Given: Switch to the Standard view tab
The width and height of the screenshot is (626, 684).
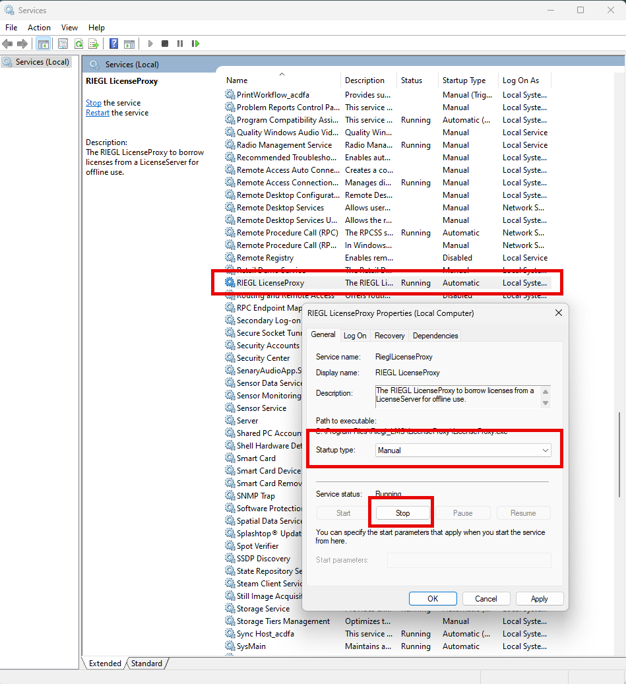Looking at the screenshot, I should 146,664.
